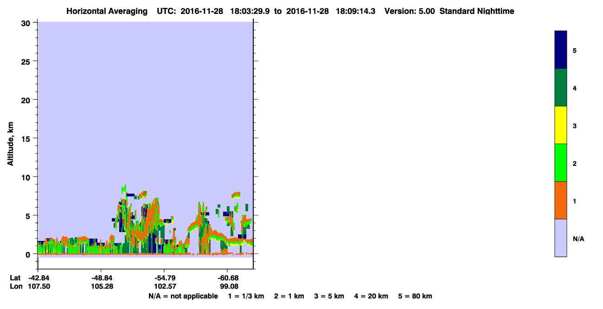
Task: Click latitude value -54.79
Action: click(x=165, y=277)
